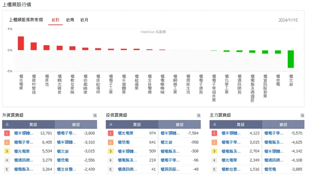The height and width of the screenshot is (176, 309).
Task: Open 櫃他電 link with 641 in 投信買超
Action: 124,142
